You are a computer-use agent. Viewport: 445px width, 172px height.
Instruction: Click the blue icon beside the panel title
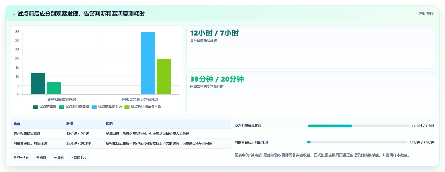[13, 14]
